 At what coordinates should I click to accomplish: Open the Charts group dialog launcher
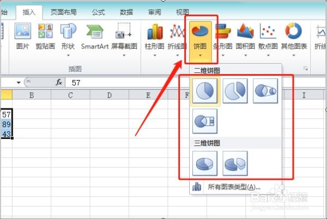[x=306, y=68]
